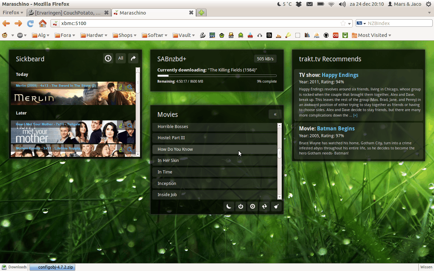Close the Maraschino tab
434x271 pixels.
point(191,13)
